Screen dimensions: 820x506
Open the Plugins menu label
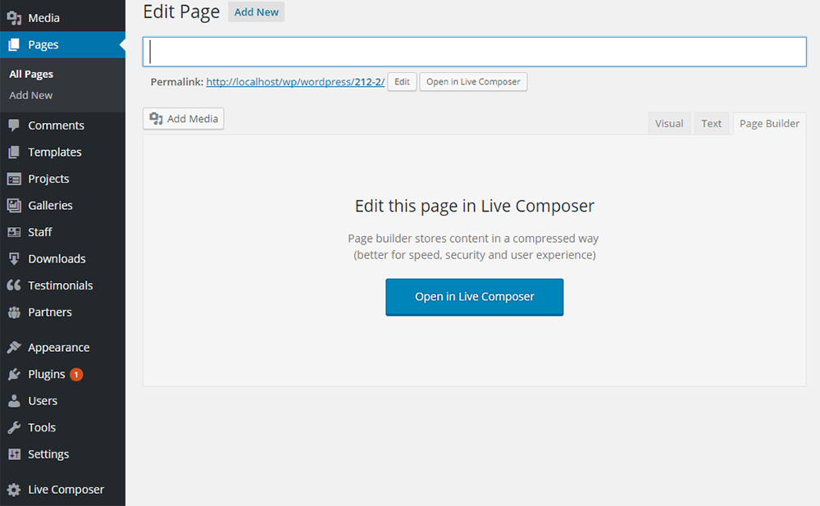pyautogui.click(x=47, y=374)
